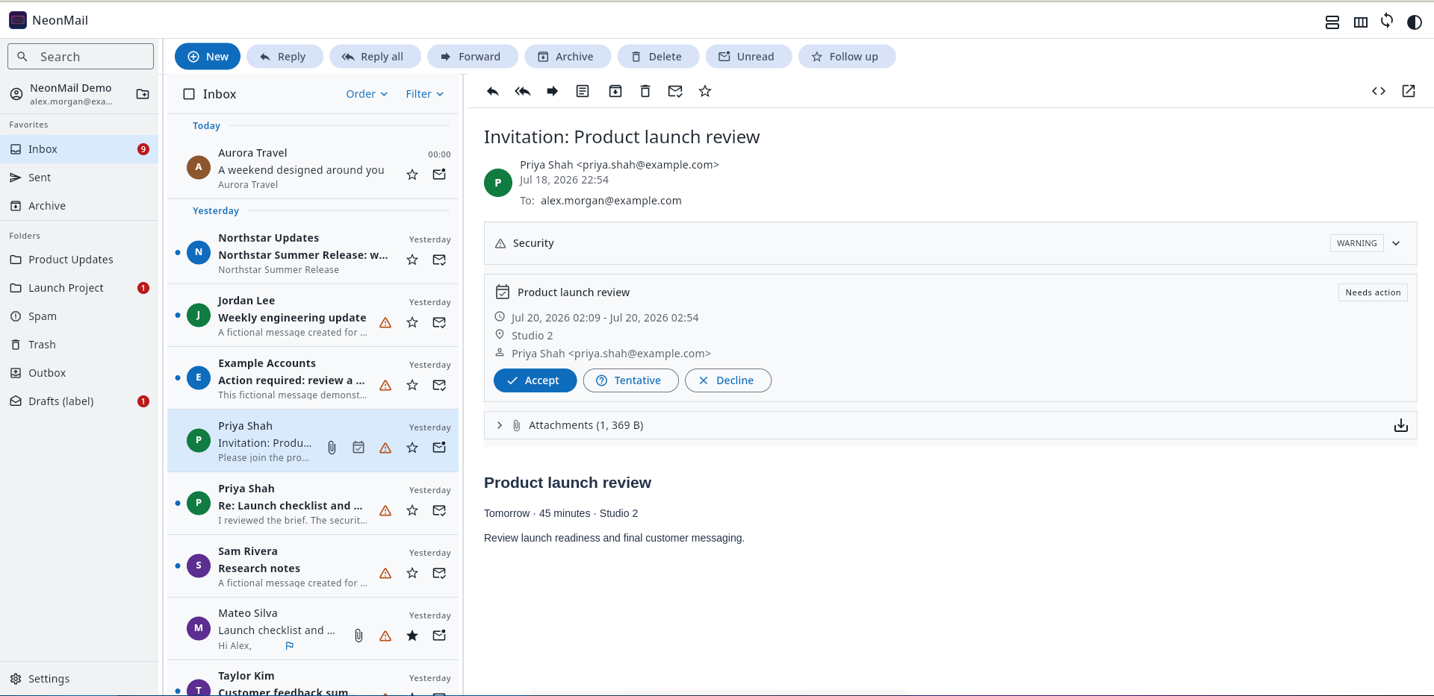Open the Order dropdown
Image resolution: width=1434 pixels, height=696 pixels.
(367, 94)
